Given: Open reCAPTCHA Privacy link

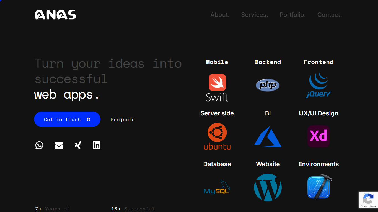Looking at the screenshot, I should click(x=364, y=206).
